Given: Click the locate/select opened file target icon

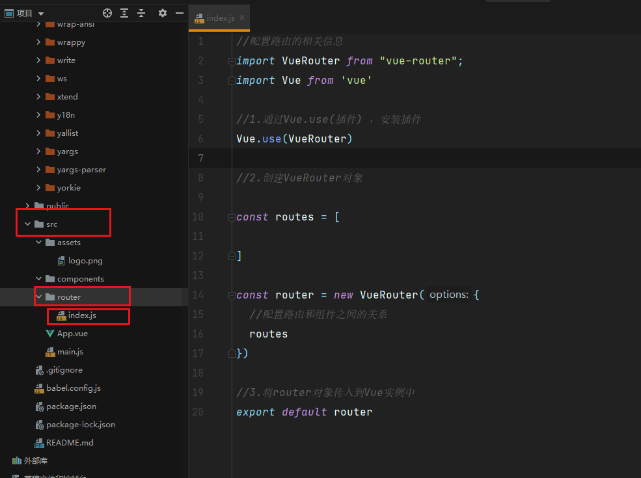Looking at the screenshot, I should pos(107,13).
